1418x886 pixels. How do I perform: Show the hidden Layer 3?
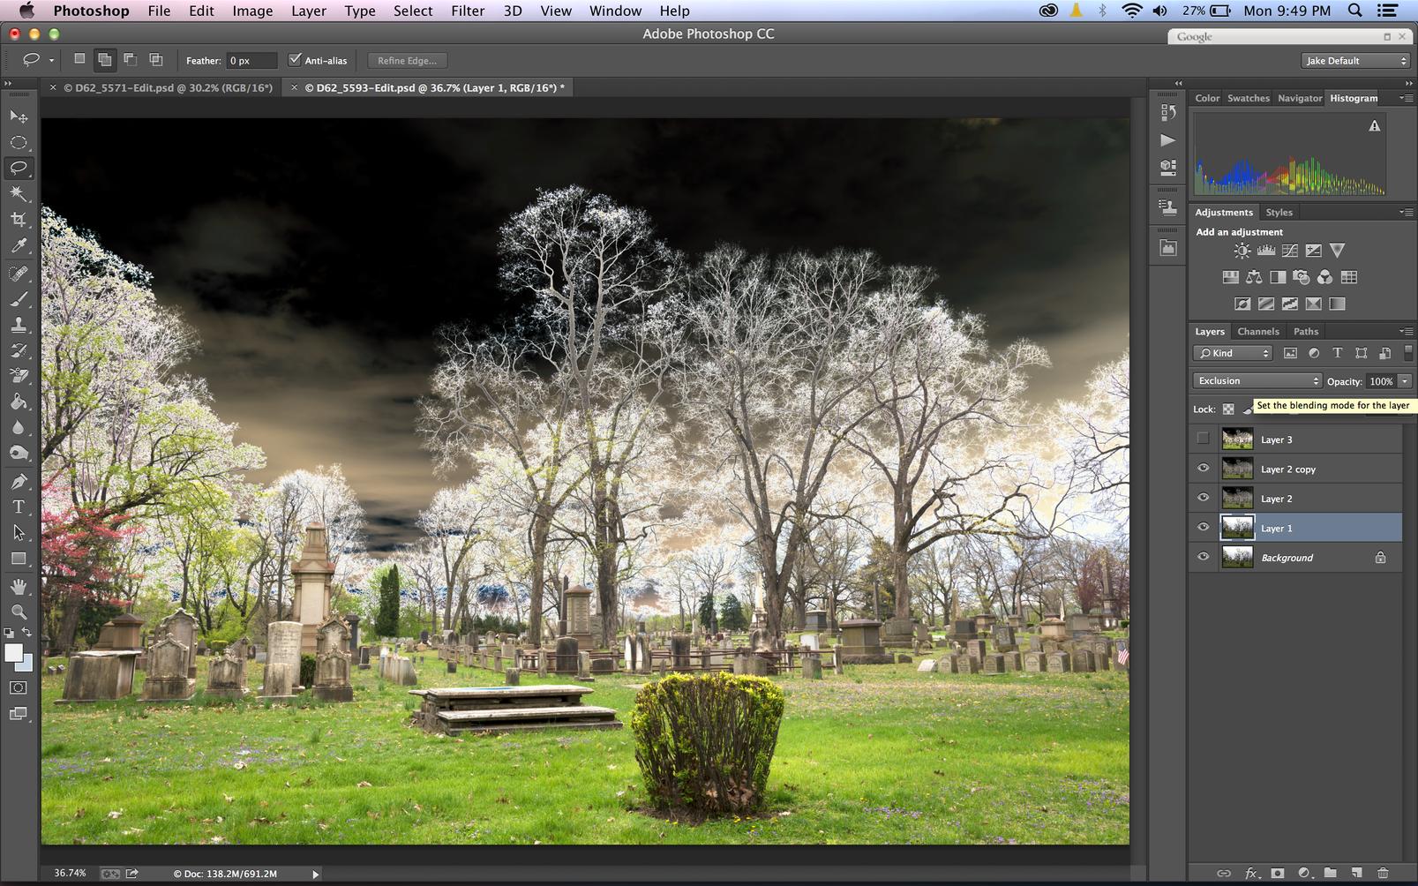click(x=1203, y=439)
